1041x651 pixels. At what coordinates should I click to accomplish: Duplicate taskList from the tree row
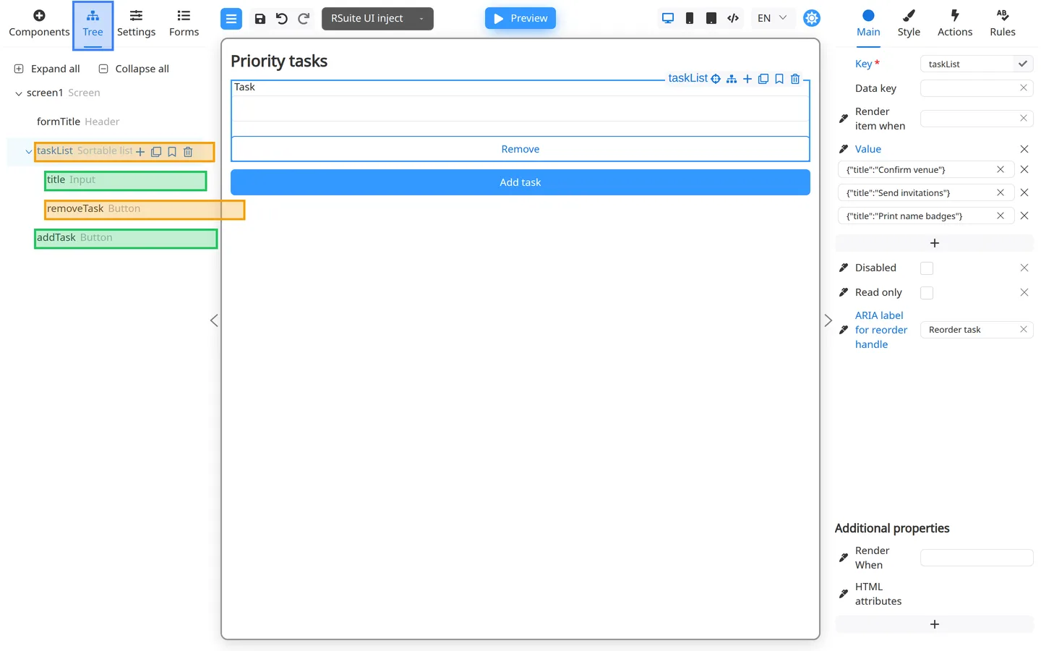[156, 152]
